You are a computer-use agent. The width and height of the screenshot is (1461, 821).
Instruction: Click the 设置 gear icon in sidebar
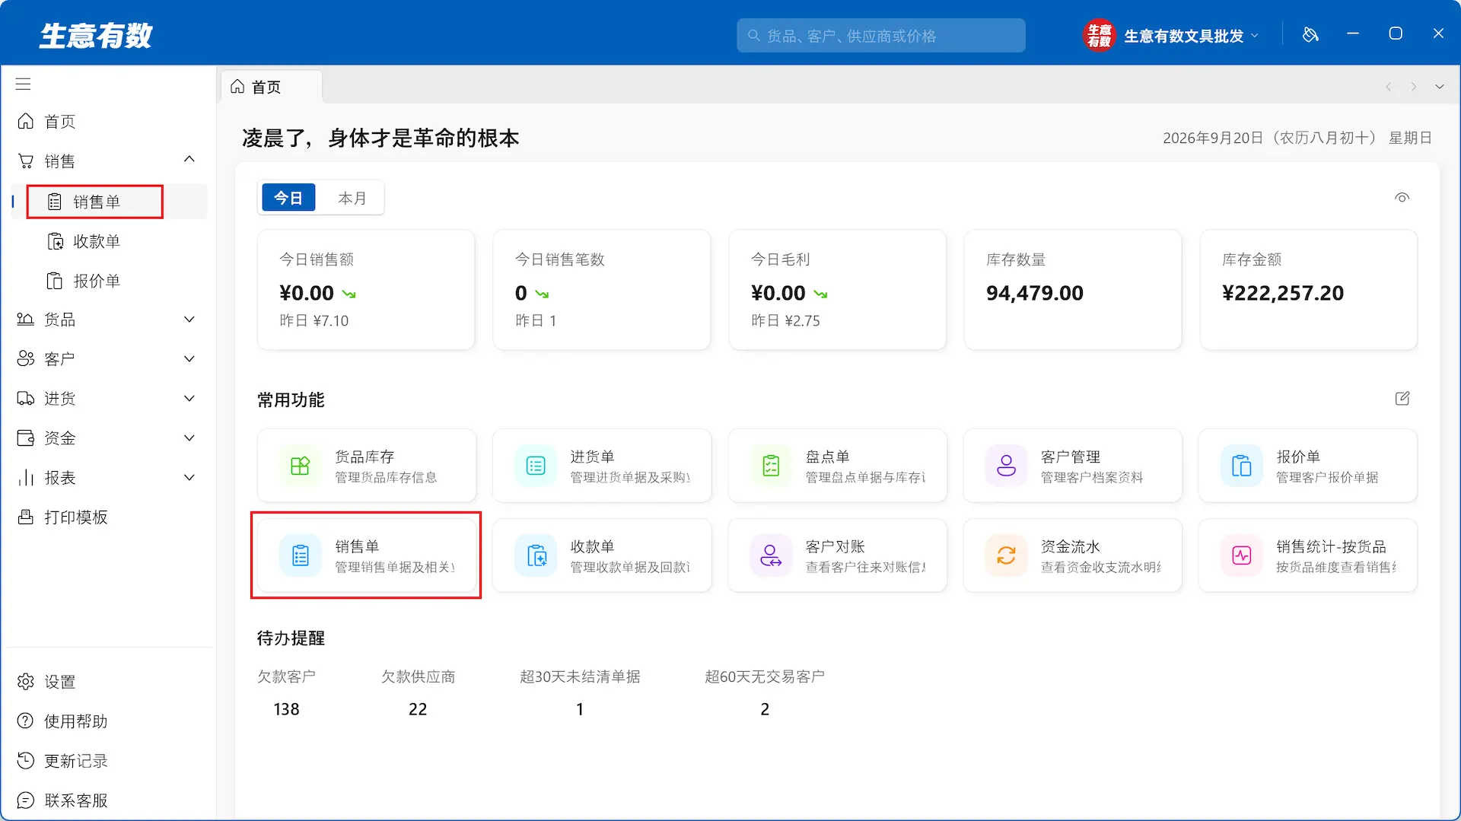pos(25,682)
